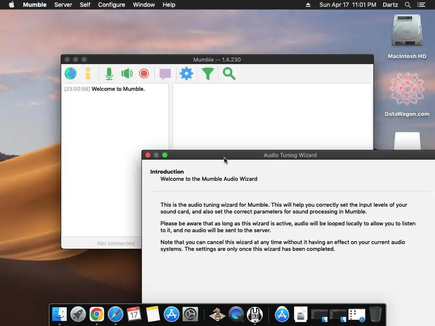The width and height of the screenshot is (435, 326).
Task: Zoom the Audio Tuning Wizard with green button
Action: pos(165,155)
